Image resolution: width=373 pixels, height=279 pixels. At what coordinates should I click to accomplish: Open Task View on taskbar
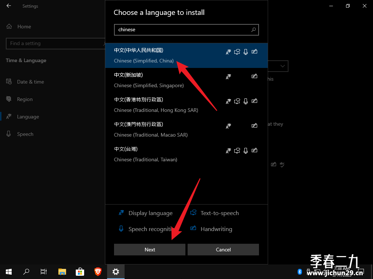pyautogui.click(x=44, y=272)
